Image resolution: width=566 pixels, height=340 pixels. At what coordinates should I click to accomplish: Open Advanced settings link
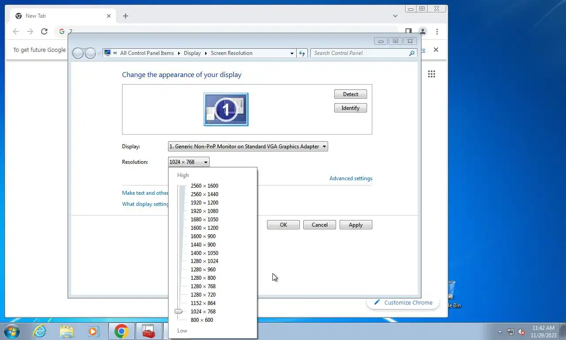(x=351, y=178)
